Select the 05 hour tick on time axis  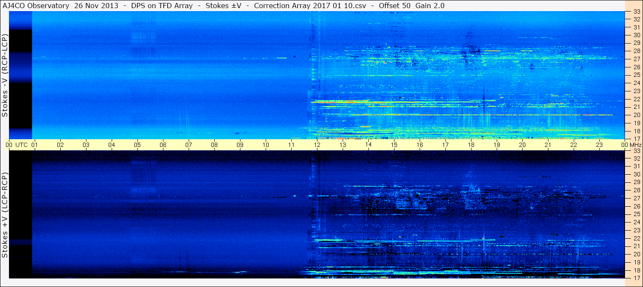coord(137,145)
